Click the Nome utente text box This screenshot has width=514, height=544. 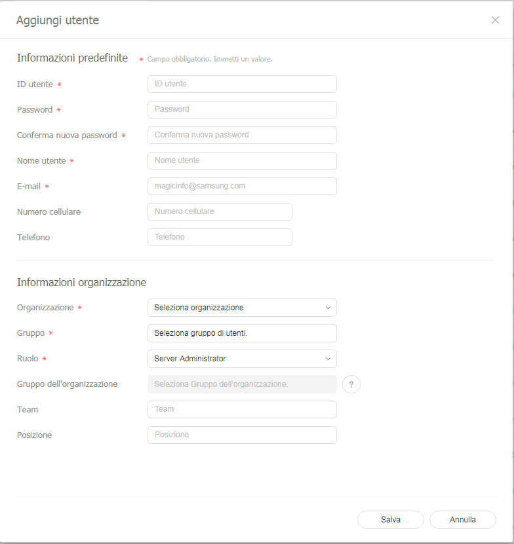coord(241,160)
